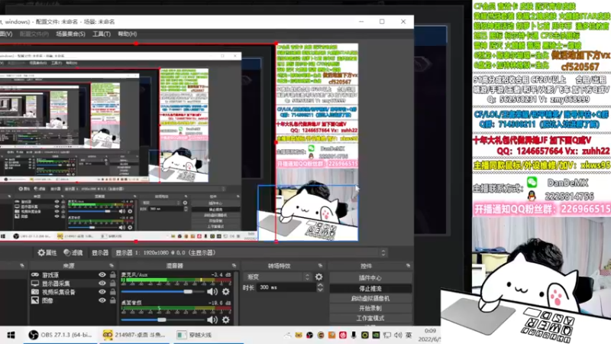Increase the 时长 duration stepper
Image resolution: width=611 pixels, height=344 pixels.
pos(320,285)
